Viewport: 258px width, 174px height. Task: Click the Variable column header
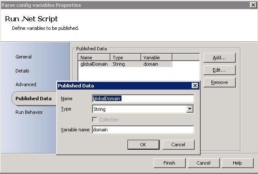click(157, 58)
